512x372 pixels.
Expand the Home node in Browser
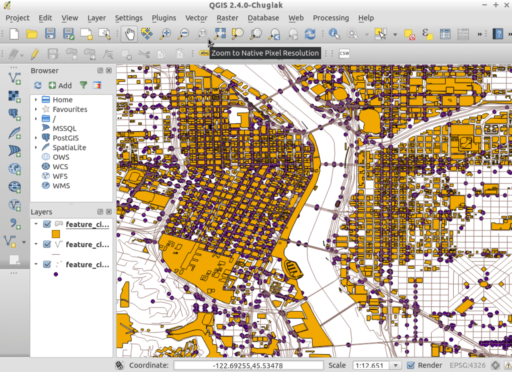pos(36,100)
